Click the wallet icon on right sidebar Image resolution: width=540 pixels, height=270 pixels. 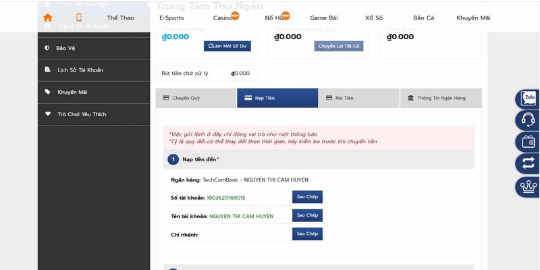click(527, 142)
